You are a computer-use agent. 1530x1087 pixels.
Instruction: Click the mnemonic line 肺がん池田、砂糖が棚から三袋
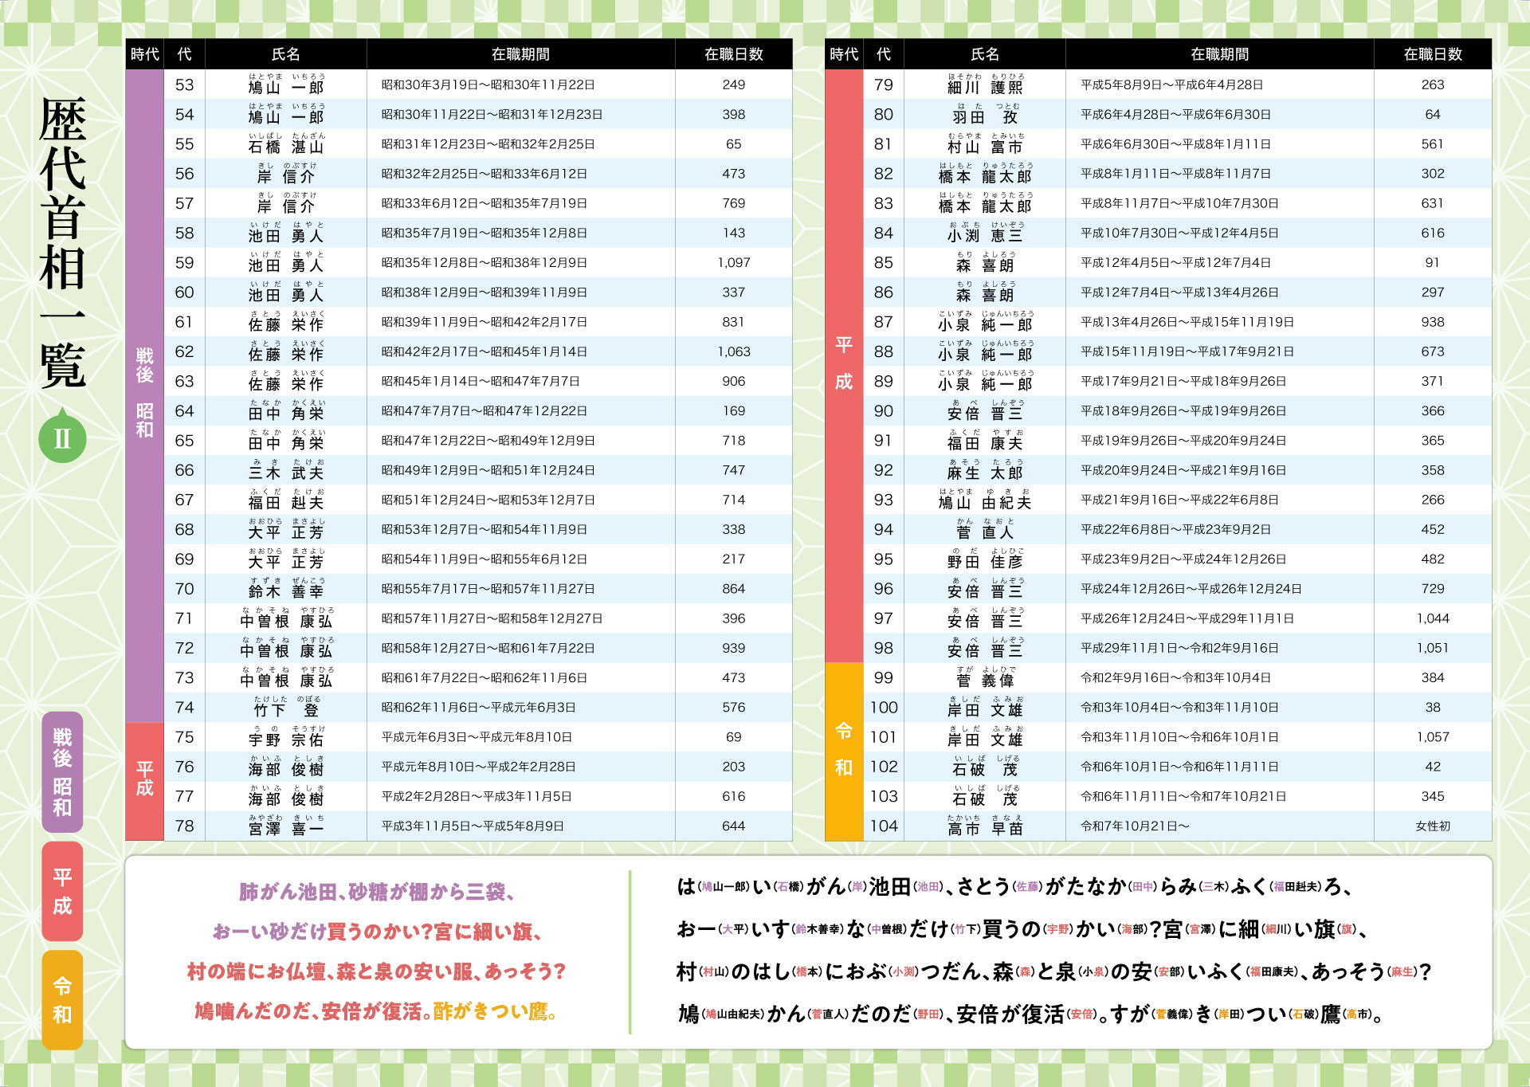(x=376, y=892)
